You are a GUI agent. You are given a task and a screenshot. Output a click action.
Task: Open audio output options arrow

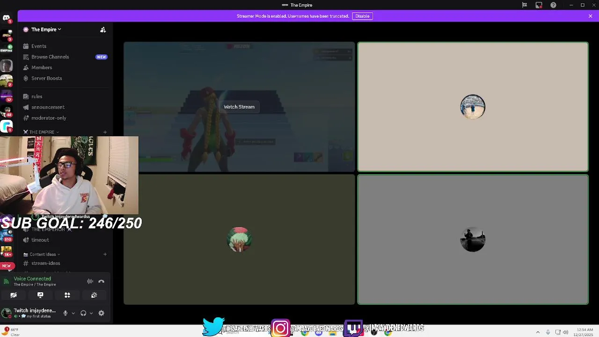pyautogui.click(x=91, y=313)
